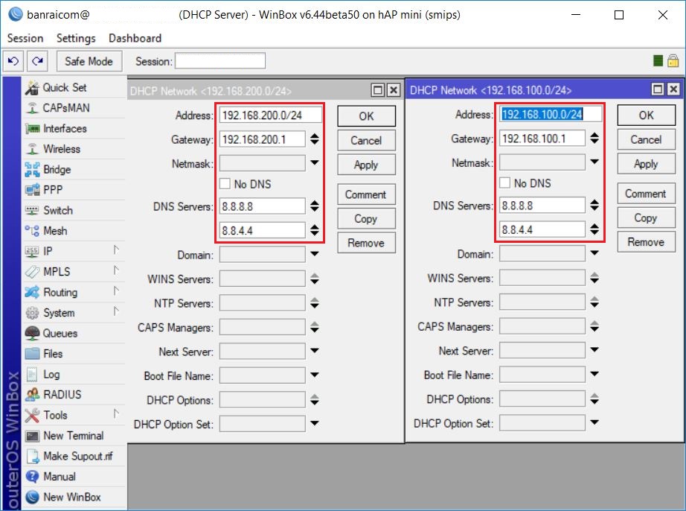686x511 pixels.
Task: Expand Next Server dropdown in 192.168.100.0/24 window
Action: point(594,350)
